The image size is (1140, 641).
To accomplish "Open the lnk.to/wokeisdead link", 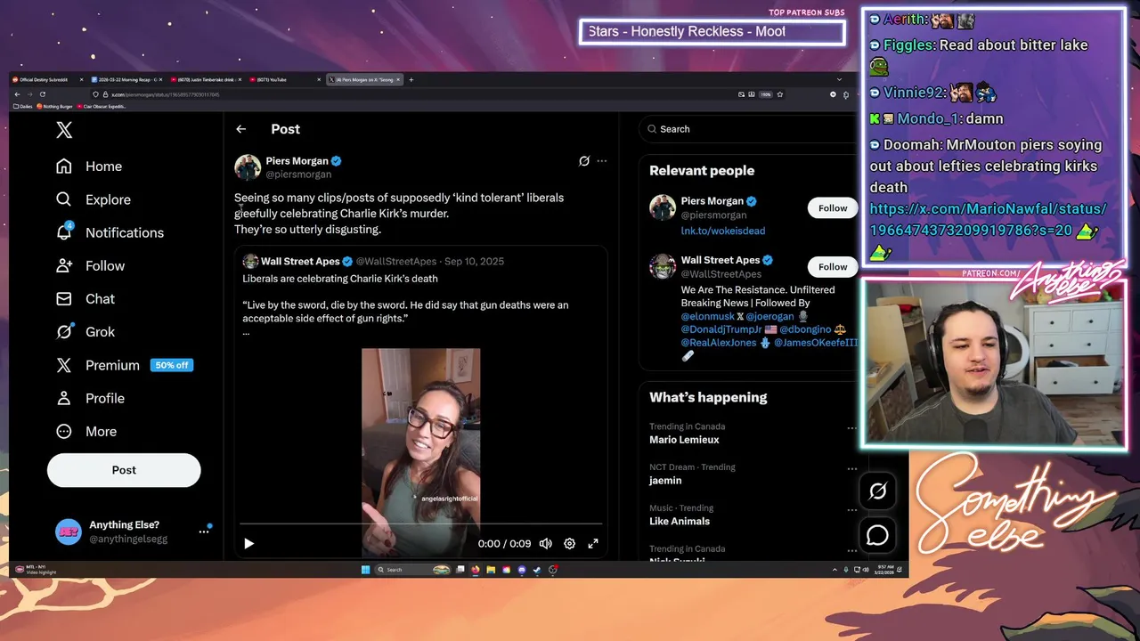I will (722, 231).
